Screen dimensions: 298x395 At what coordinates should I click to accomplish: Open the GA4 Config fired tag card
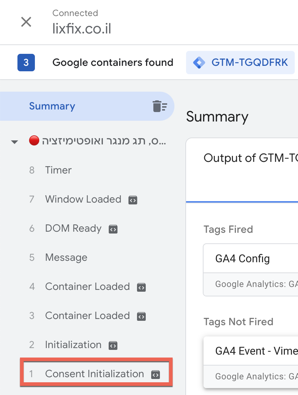click(250, 270)
